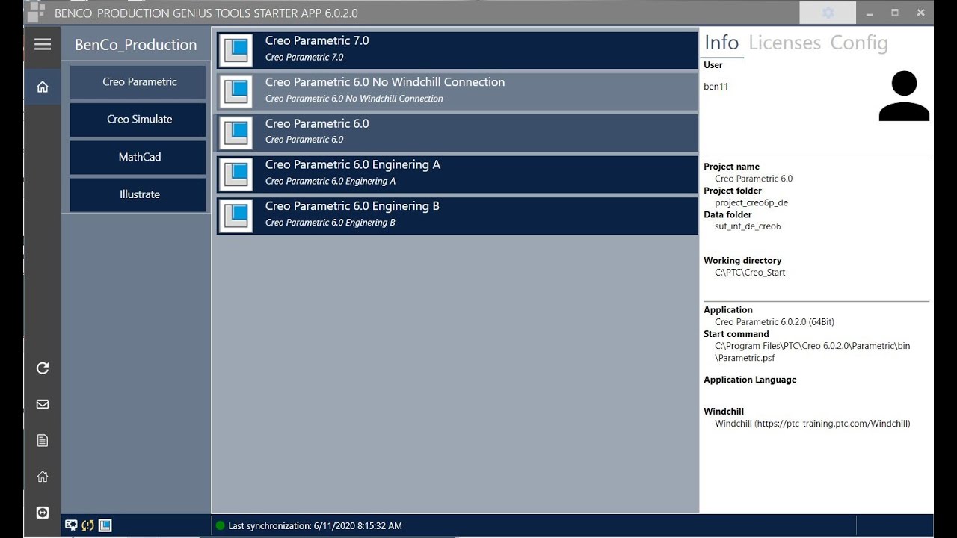This screenshot has height=538, width=957.
Task: Switch to the Licenses tab
Action: [784, 43]
